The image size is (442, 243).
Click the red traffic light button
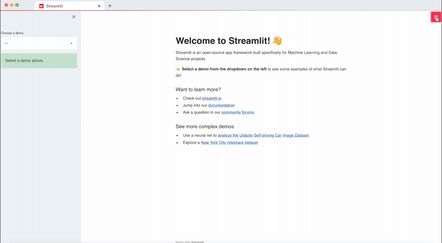[x=7, y=5]
